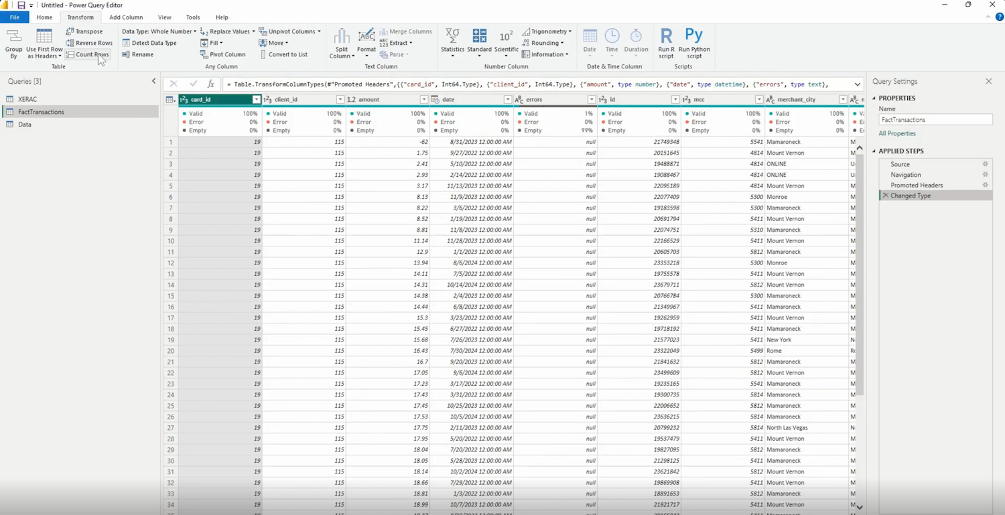Open the Time column tool
The image size is (1005, 515).
612,42
